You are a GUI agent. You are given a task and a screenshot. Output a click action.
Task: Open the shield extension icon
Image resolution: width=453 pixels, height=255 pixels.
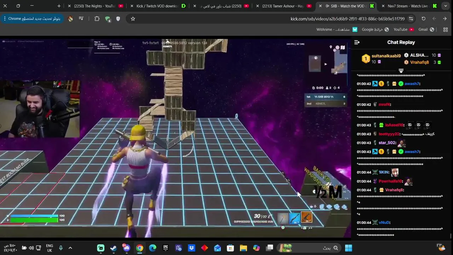(x=118, y=19)
